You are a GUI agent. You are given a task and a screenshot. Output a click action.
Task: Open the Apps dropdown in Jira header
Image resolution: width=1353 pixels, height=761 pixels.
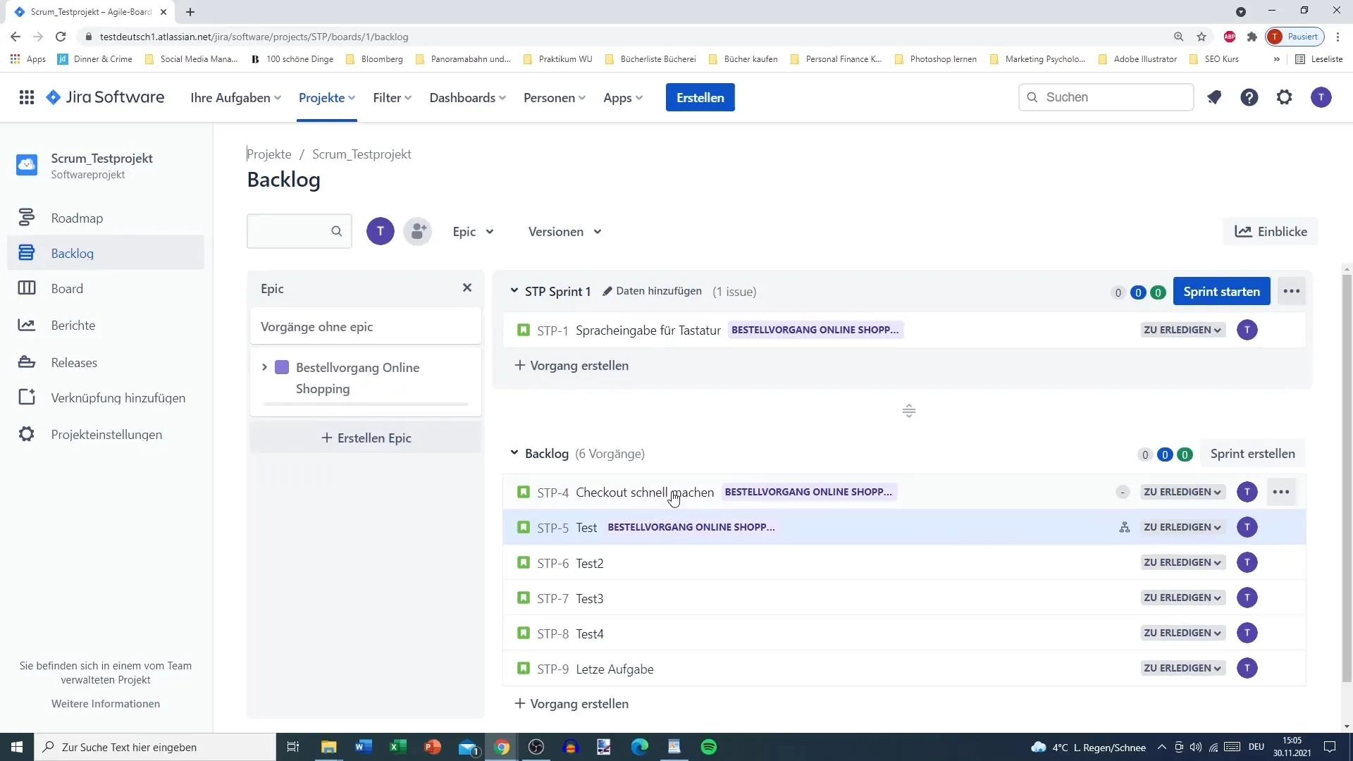click(623, 97)
